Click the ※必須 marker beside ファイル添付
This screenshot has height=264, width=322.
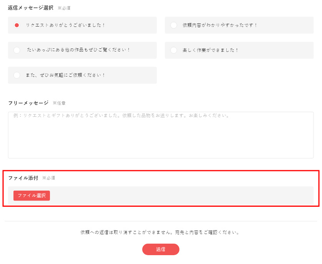(49, 178)
